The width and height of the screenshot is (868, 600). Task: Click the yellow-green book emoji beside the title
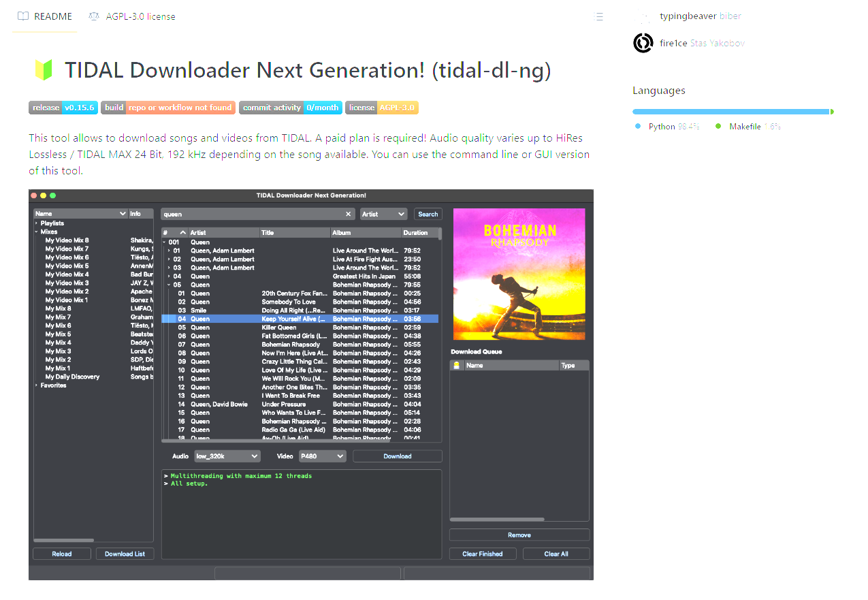pos(44,70)
